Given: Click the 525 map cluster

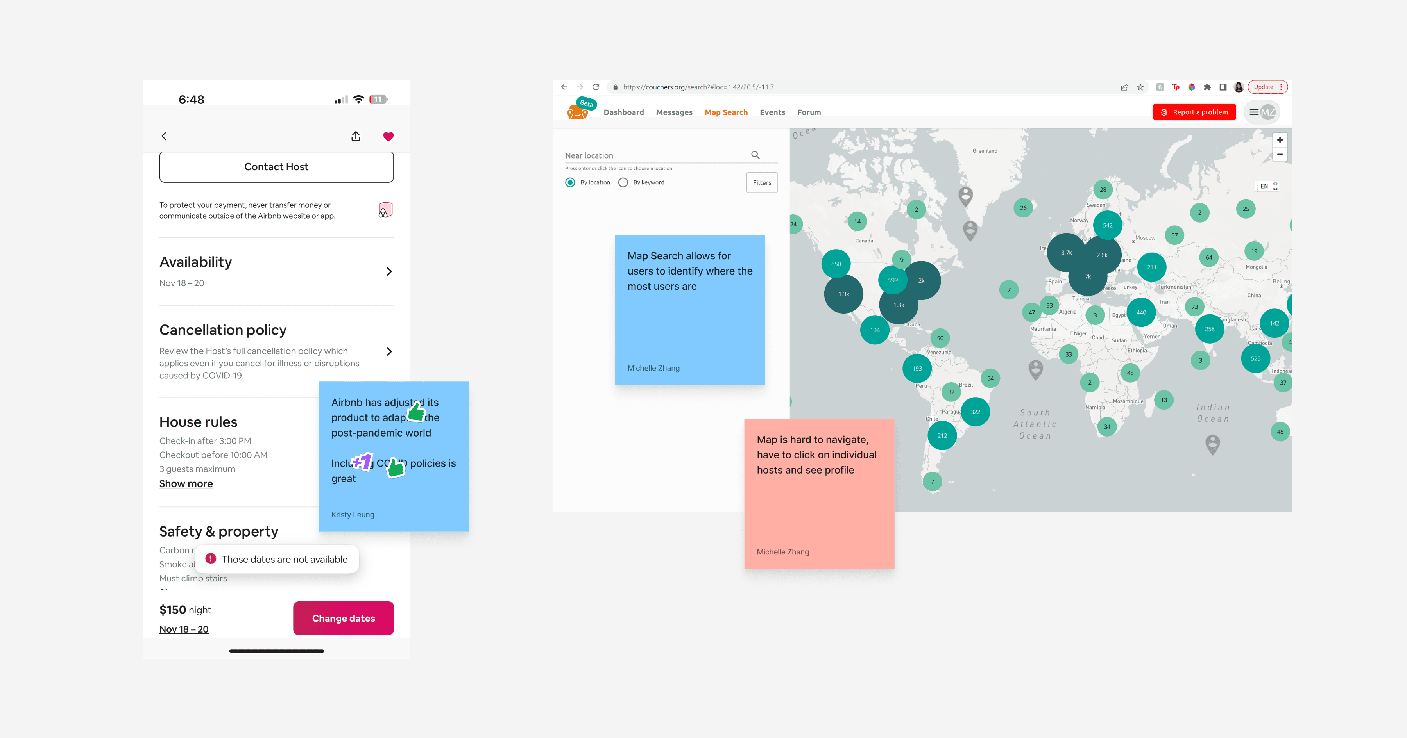Looking at the screenshot, I should tap(1255, 358).
